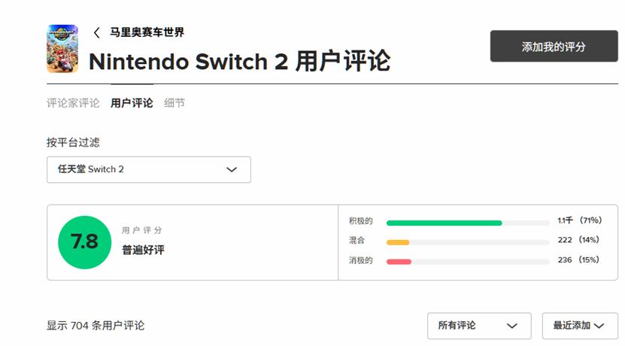625x346 pixels.
Task: Open the Mario Kart World cover thumbnail
Action: click(x=62, y=48)
